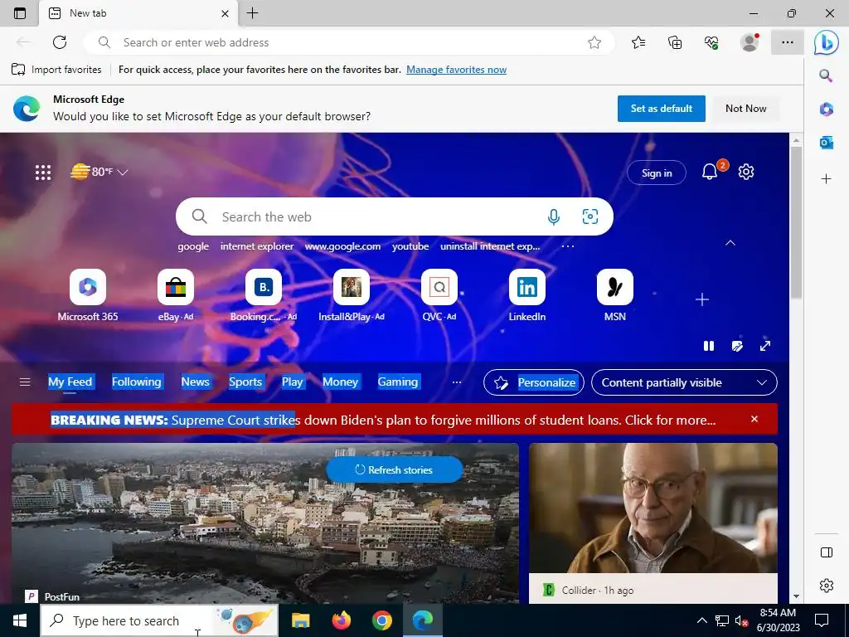Click the Sign in button
Screen dimensions: 849x637
click(657, 173)
